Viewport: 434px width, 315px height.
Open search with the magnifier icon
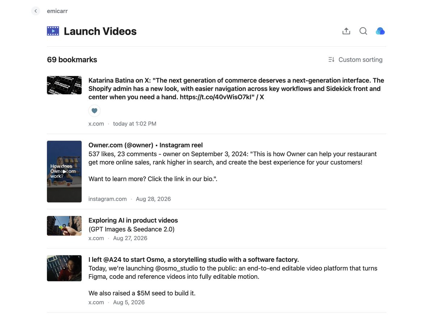click(363, 31)
